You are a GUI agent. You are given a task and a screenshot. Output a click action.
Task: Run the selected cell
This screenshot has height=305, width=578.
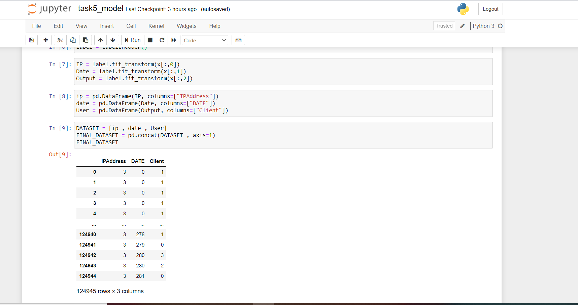(132, 40)
